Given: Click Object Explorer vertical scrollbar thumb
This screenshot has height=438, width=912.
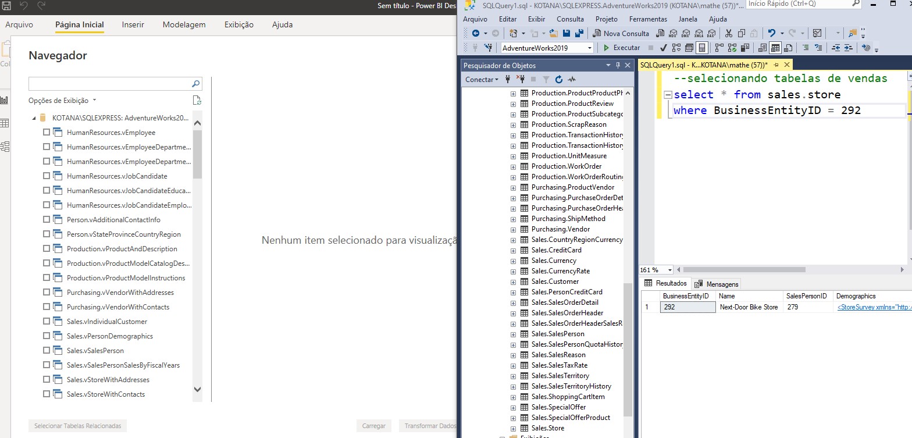Looking at the screenshot, I should tap(628, 349).
